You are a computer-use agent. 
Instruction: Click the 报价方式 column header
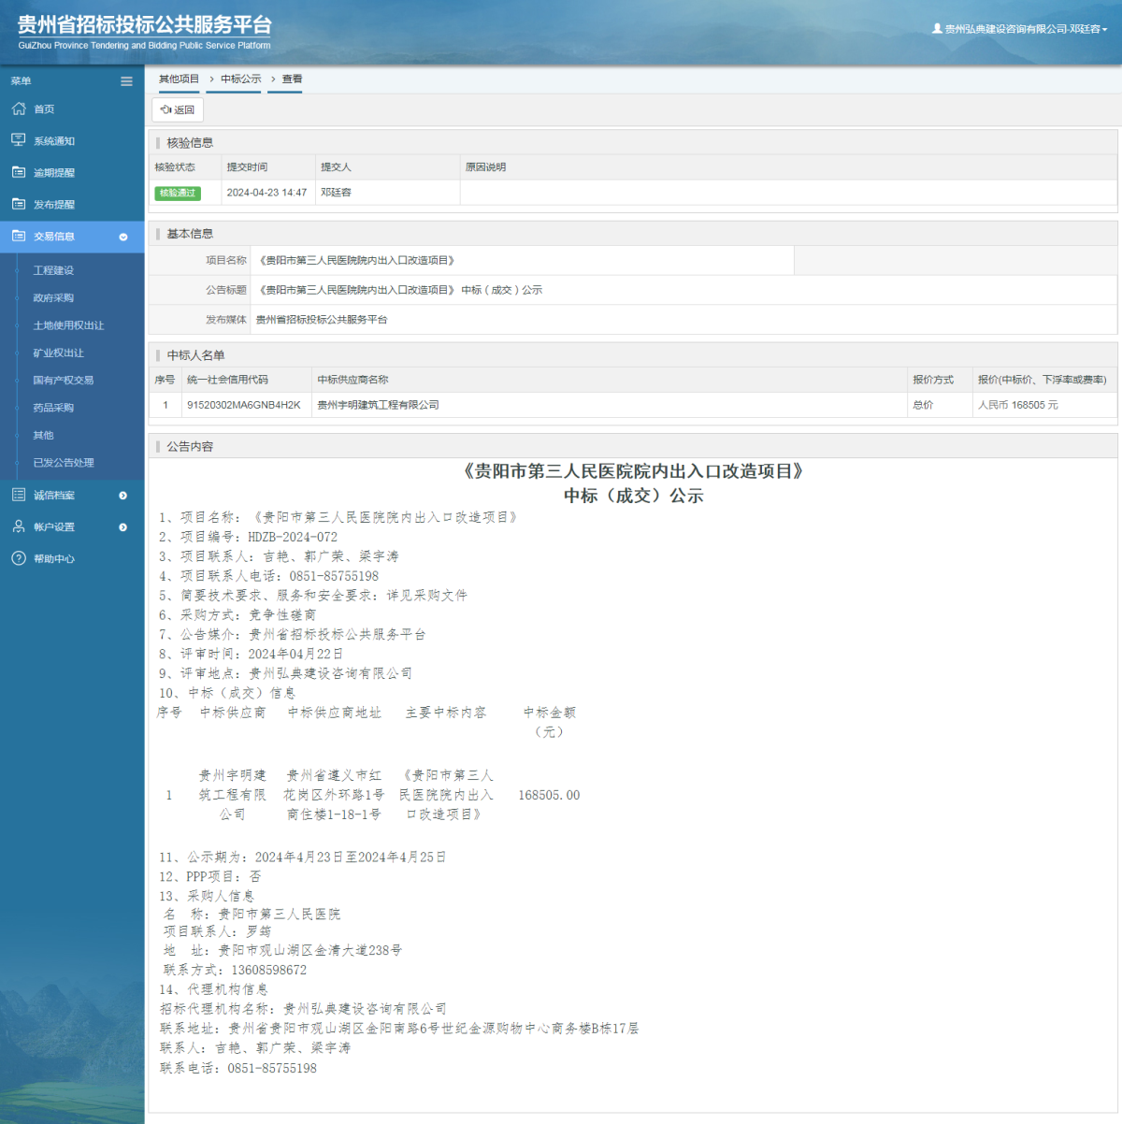pos(933,380)
